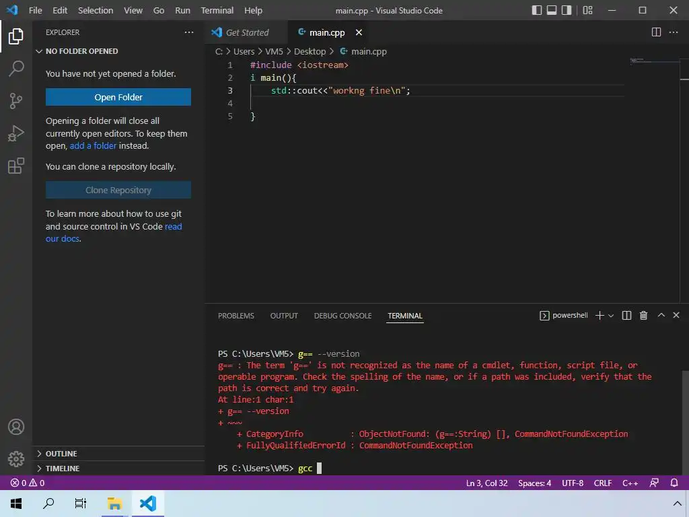The width and height of the screenshot is (689, 517).
Task: Open Explorer views and more actions menu
Action: click(x=189, y=32)
